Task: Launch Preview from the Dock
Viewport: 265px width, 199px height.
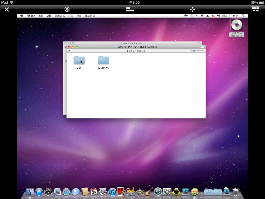Action: point(103,192)
